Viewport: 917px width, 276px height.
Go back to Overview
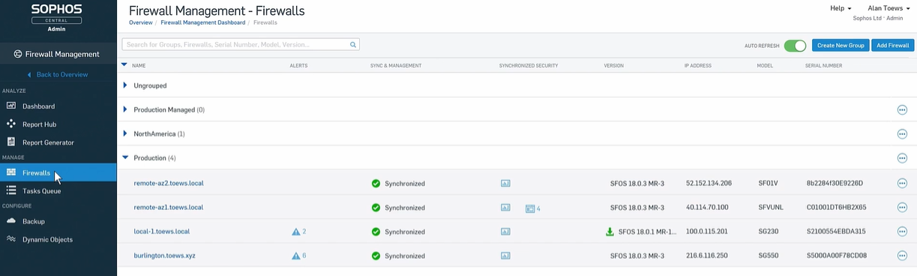tap(58, 74)
